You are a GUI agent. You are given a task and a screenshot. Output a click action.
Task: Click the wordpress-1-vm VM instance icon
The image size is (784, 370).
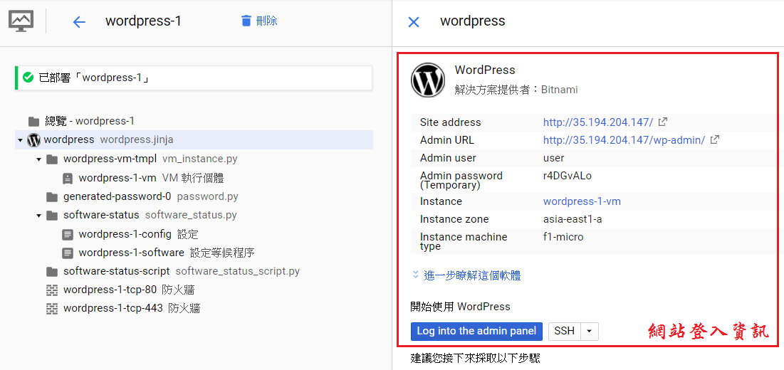pos(68,179)
